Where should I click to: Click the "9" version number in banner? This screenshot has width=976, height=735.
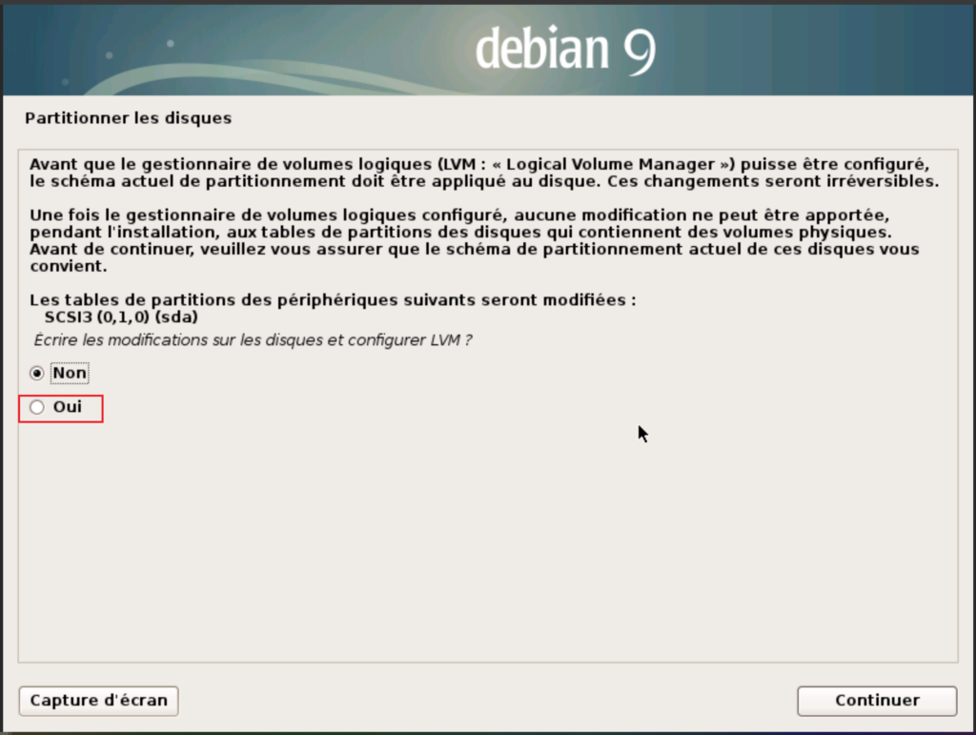640,51
